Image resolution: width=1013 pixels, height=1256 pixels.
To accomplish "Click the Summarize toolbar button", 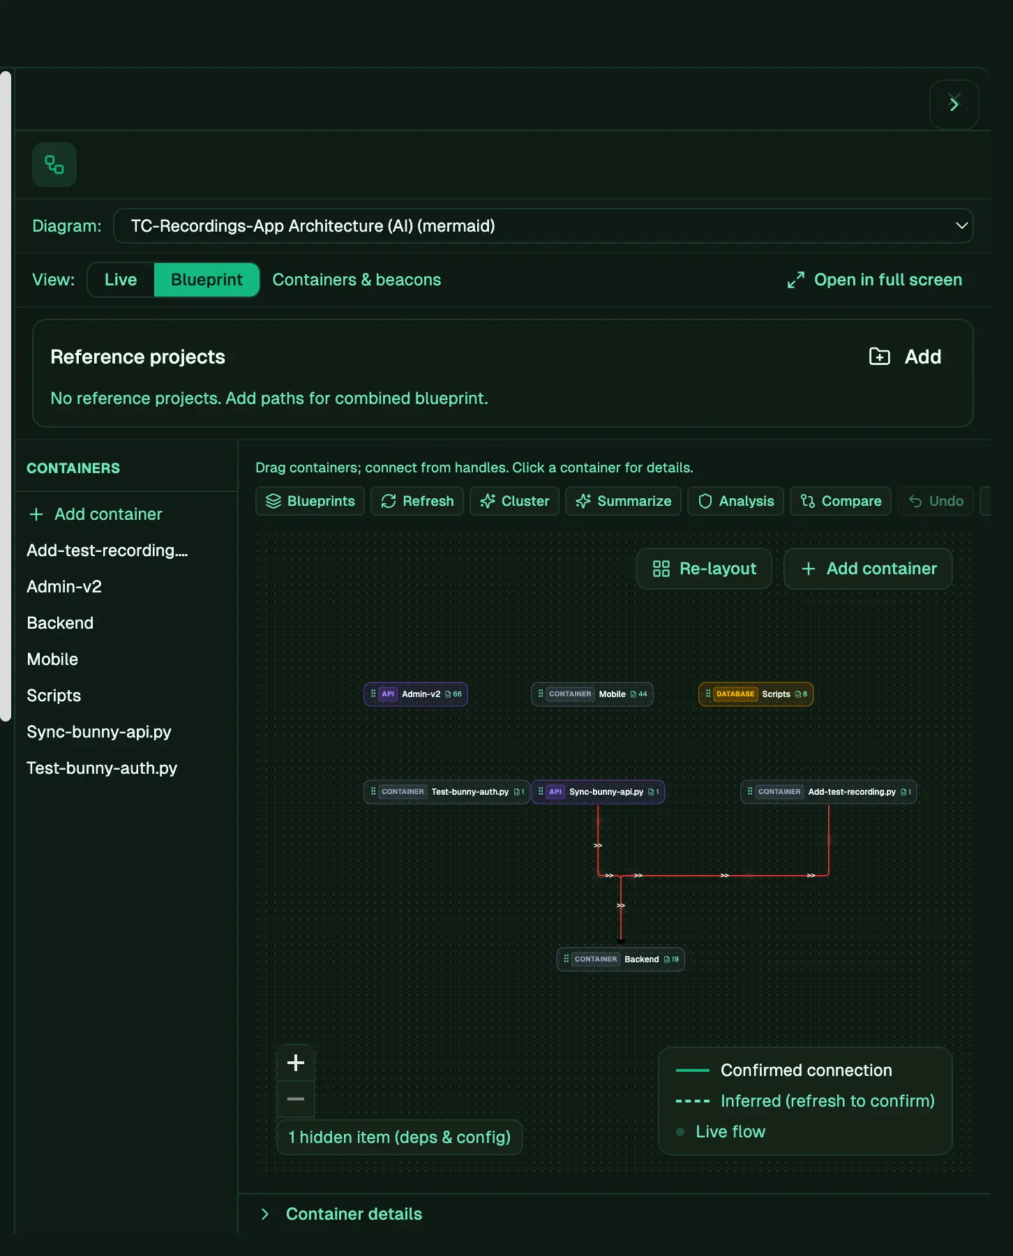I will click(x=623, y=501).
